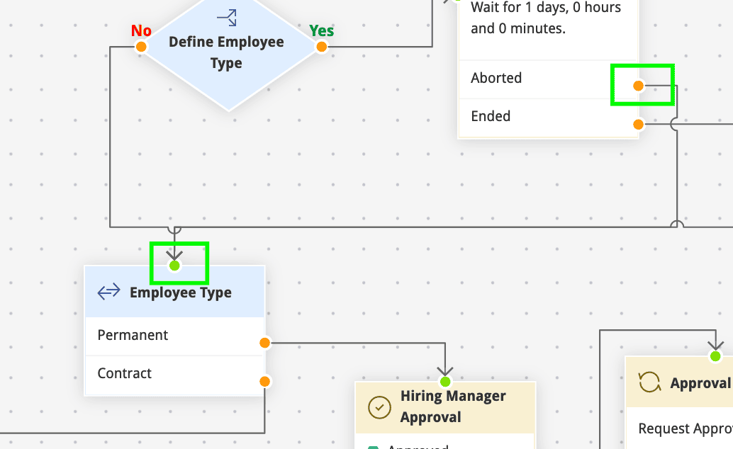The image size is (733, 449).
Task: Click the Permanent branch output port
Action: [x=264, y=343]
